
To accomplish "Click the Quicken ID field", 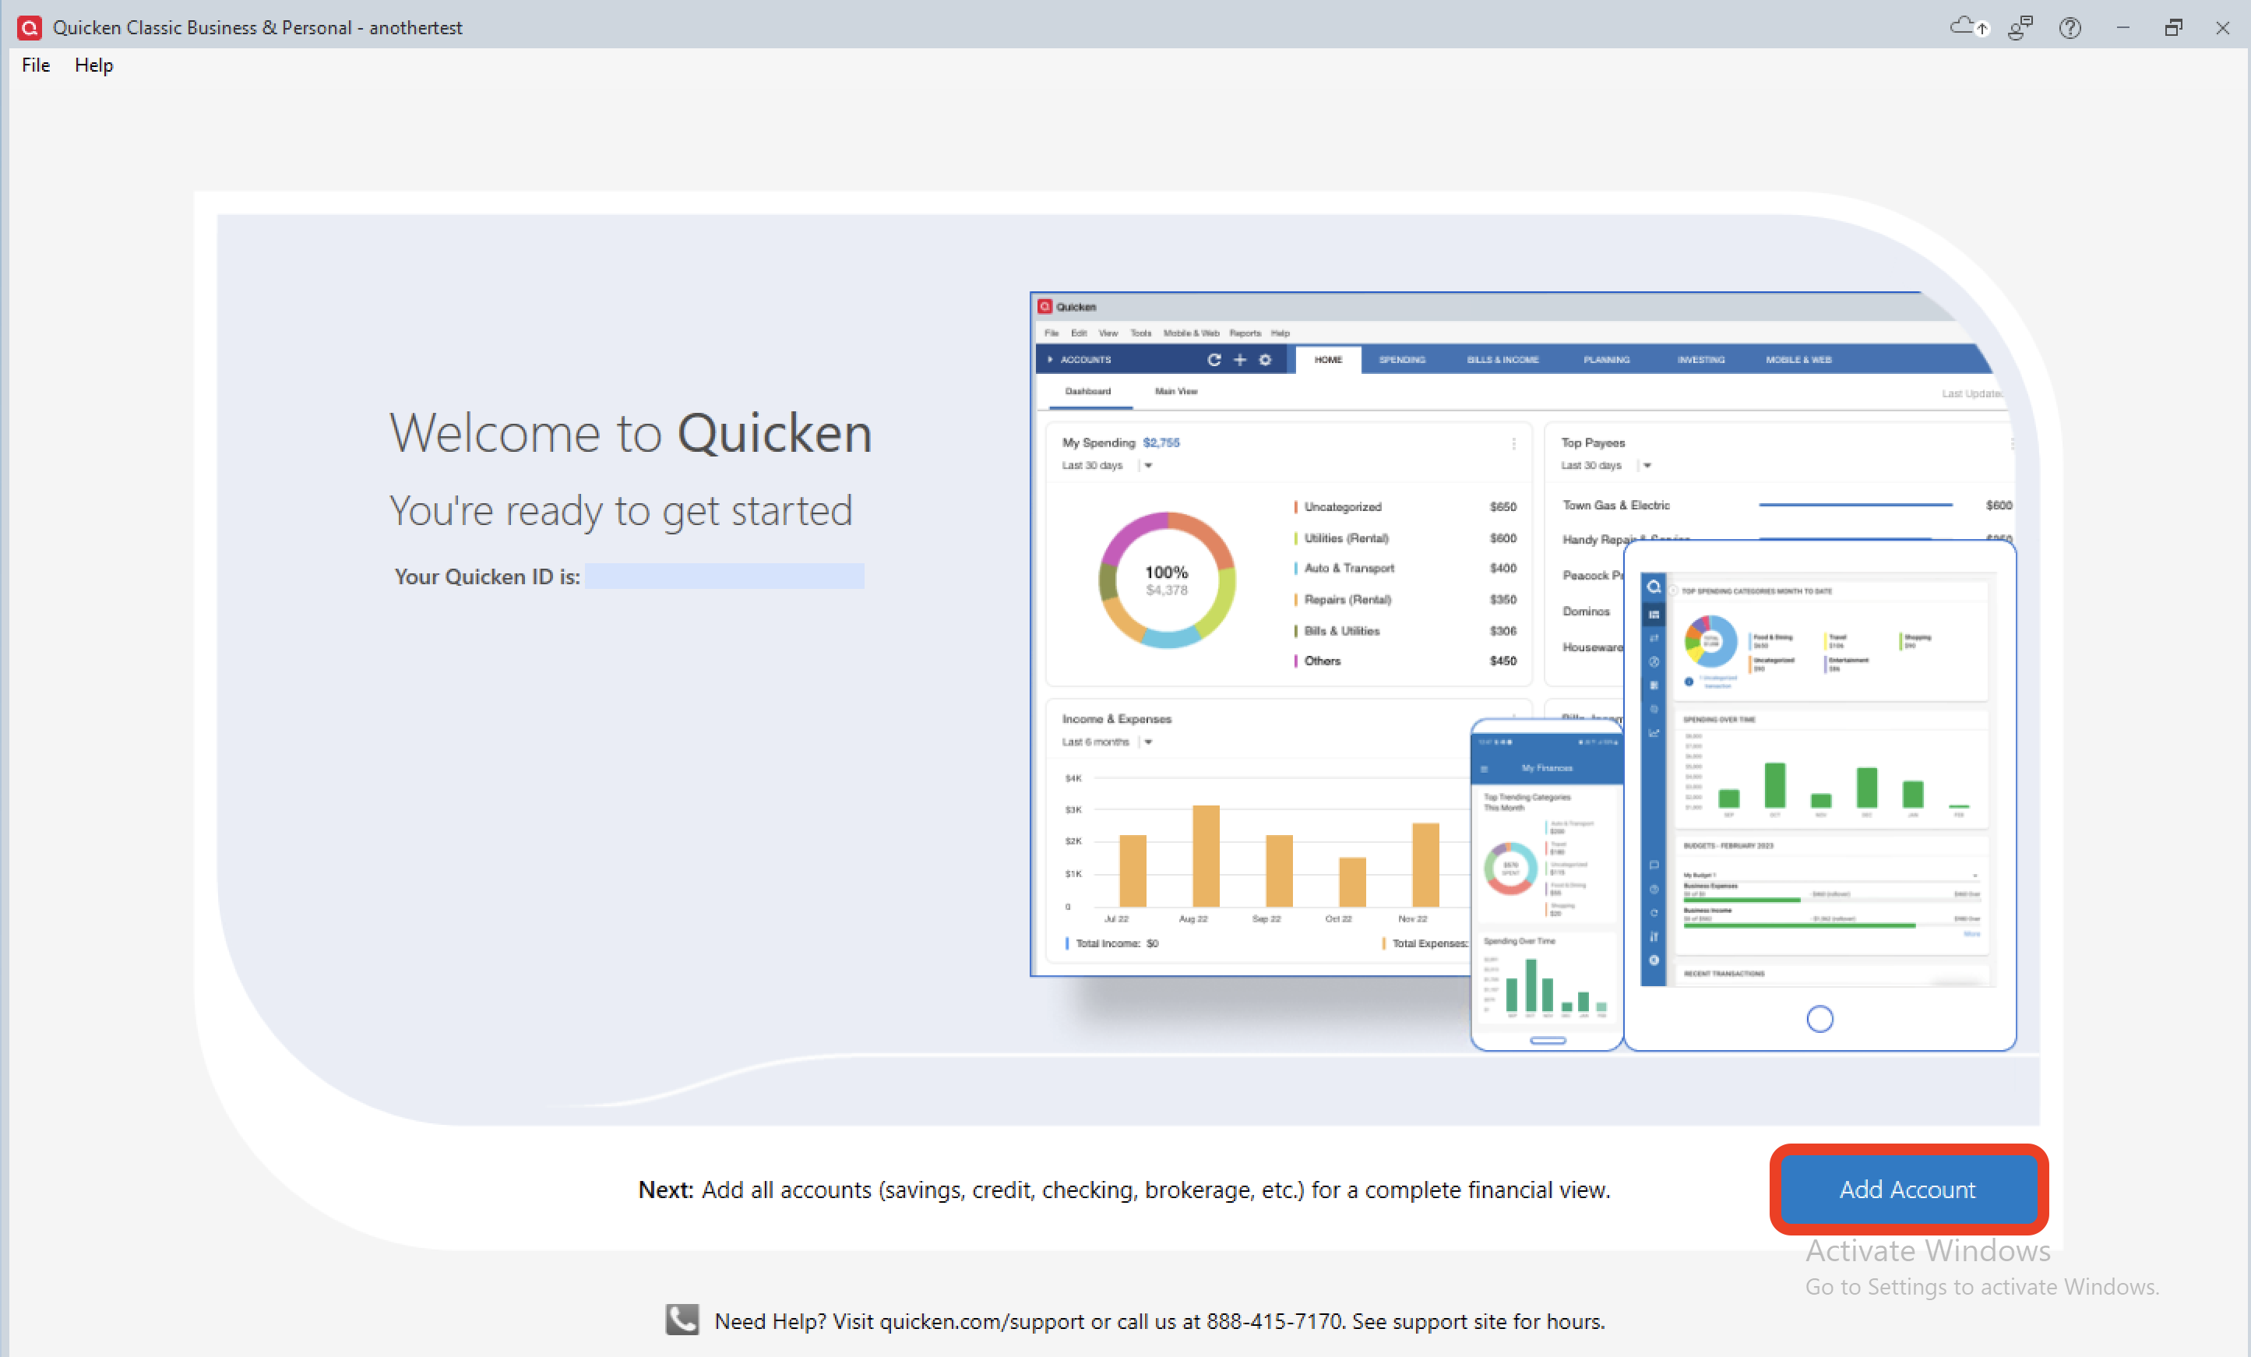I will (724, 576).
